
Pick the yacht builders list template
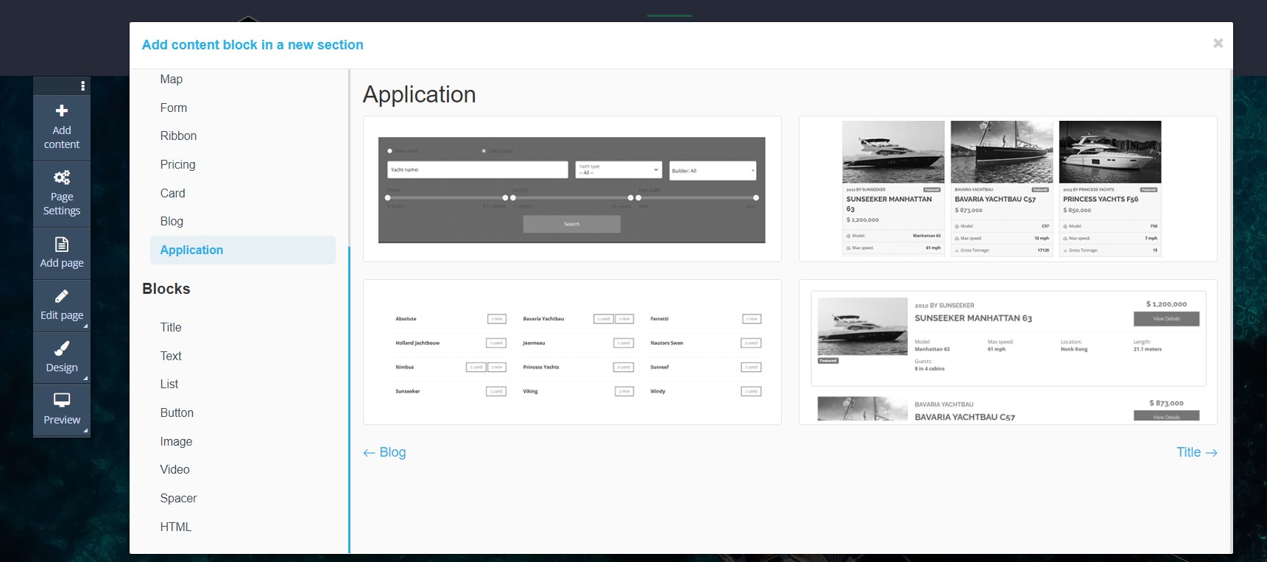point(572,352)
